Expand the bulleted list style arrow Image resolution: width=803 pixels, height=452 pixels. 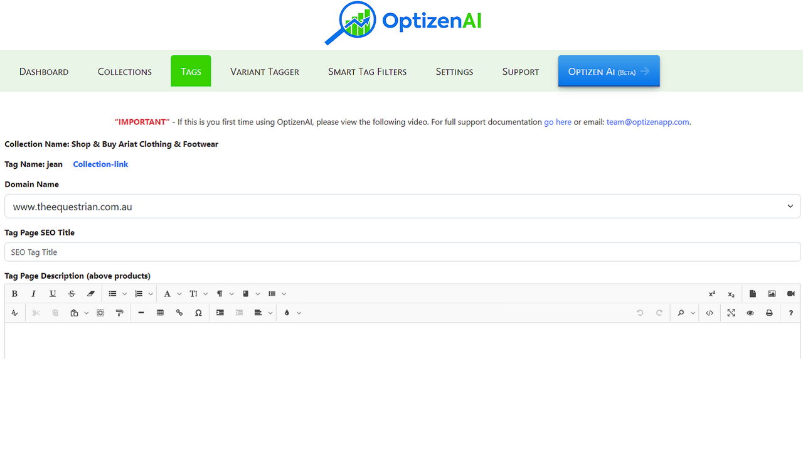tap(124, 294)
